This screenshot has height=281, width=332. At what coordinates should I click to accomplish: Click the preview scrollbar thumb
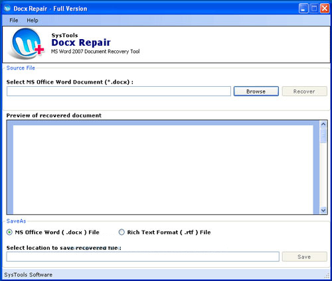(x=323, y=135)
